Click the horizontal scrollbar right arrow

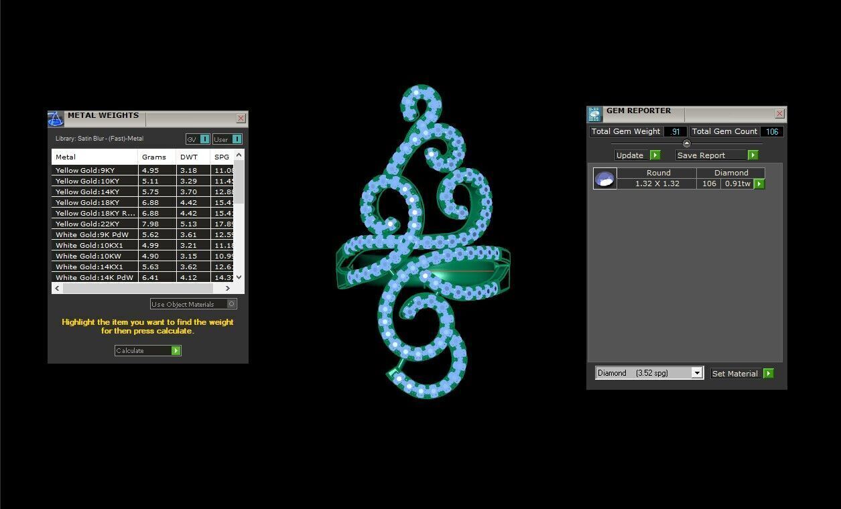tap(228, 289)
